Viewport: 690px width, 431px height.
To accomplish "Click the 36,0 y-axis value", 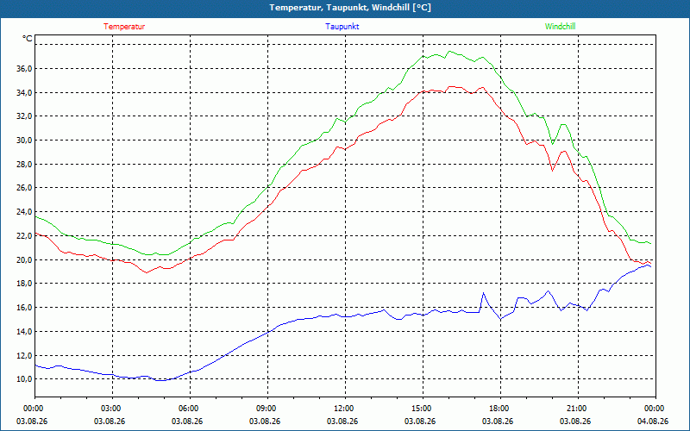I will click(x=25, y=69).
